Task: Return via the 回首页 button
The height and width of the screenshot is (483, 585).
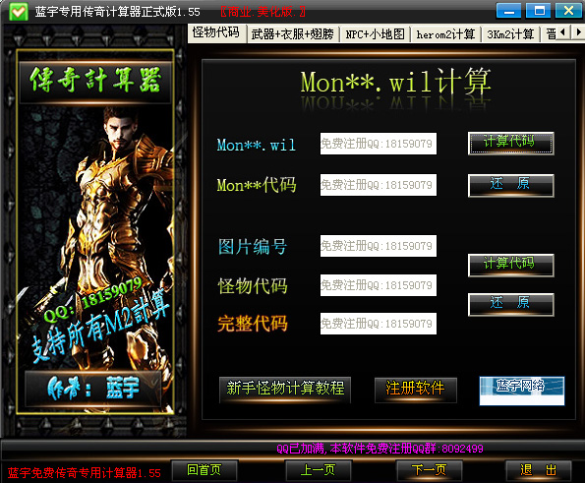Action: 205,470
